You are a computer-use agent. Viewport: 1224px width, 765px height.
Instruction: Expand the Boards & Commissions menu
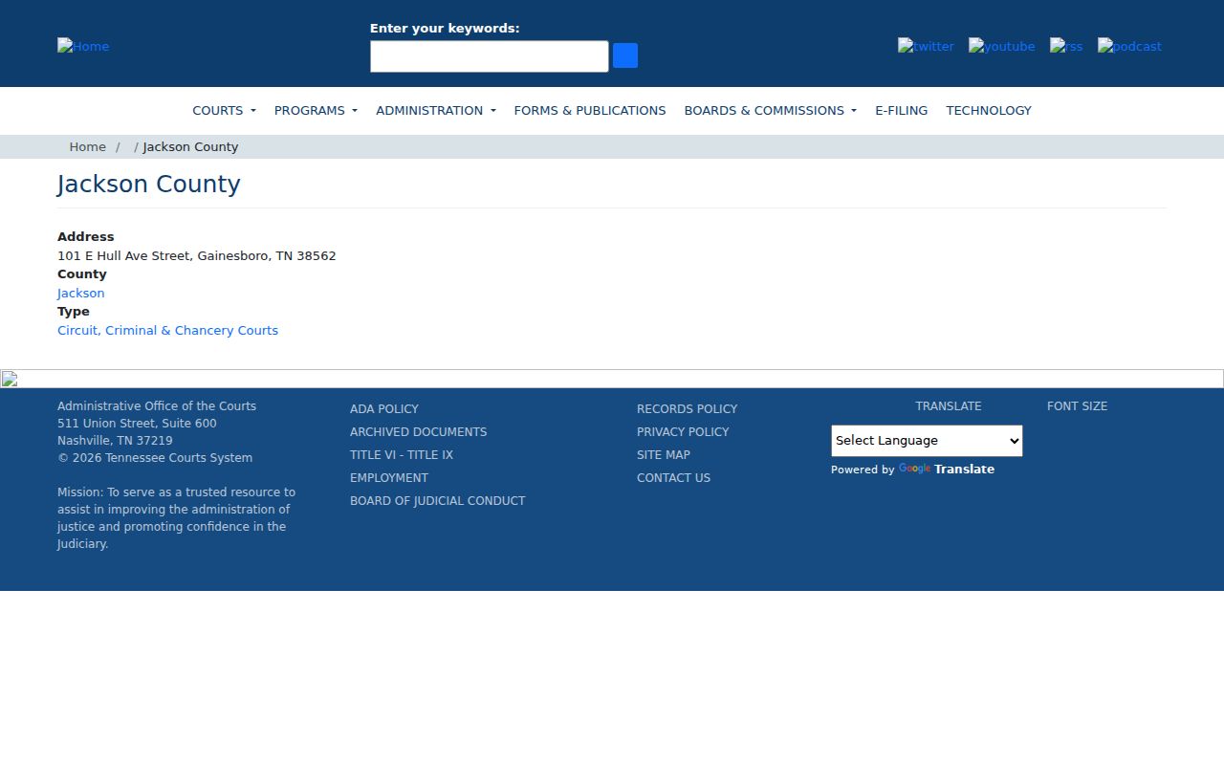[x=771, y=111]
